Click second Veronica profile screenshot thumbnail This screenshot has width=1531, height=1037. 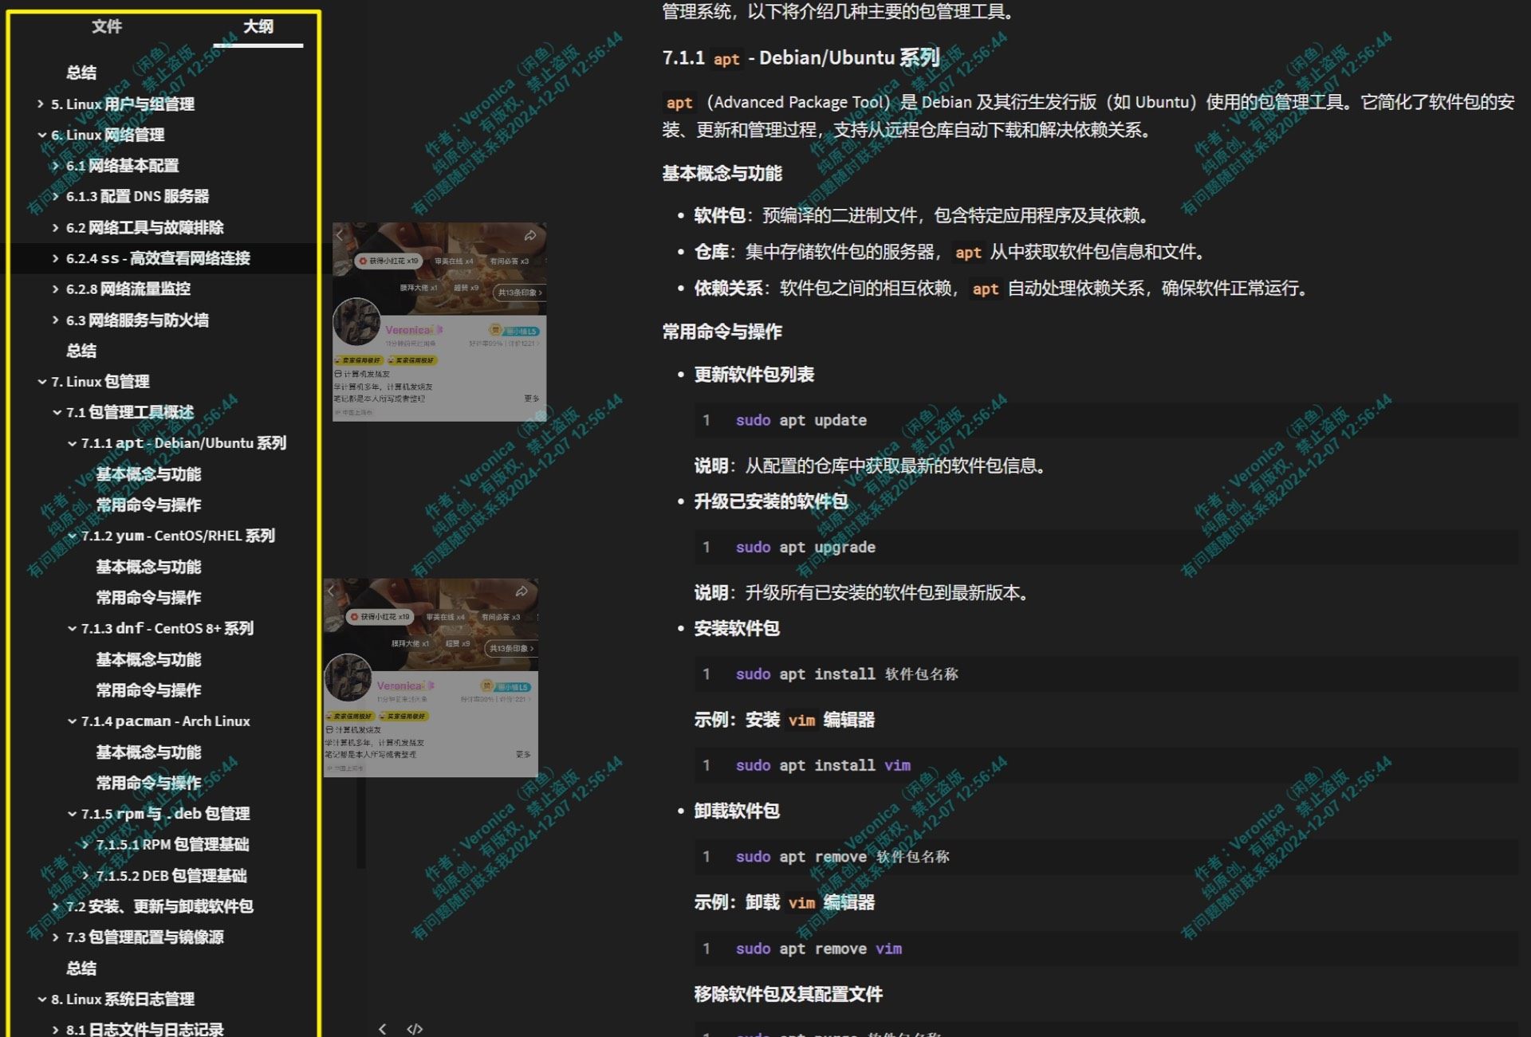point(431,678)
